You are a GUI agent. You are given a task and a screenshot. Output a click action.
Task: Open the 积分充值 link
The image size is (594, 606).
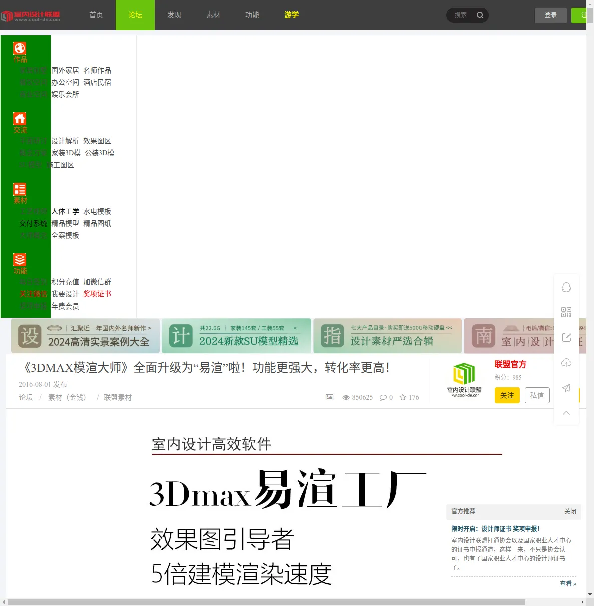[x=65, y=282]
